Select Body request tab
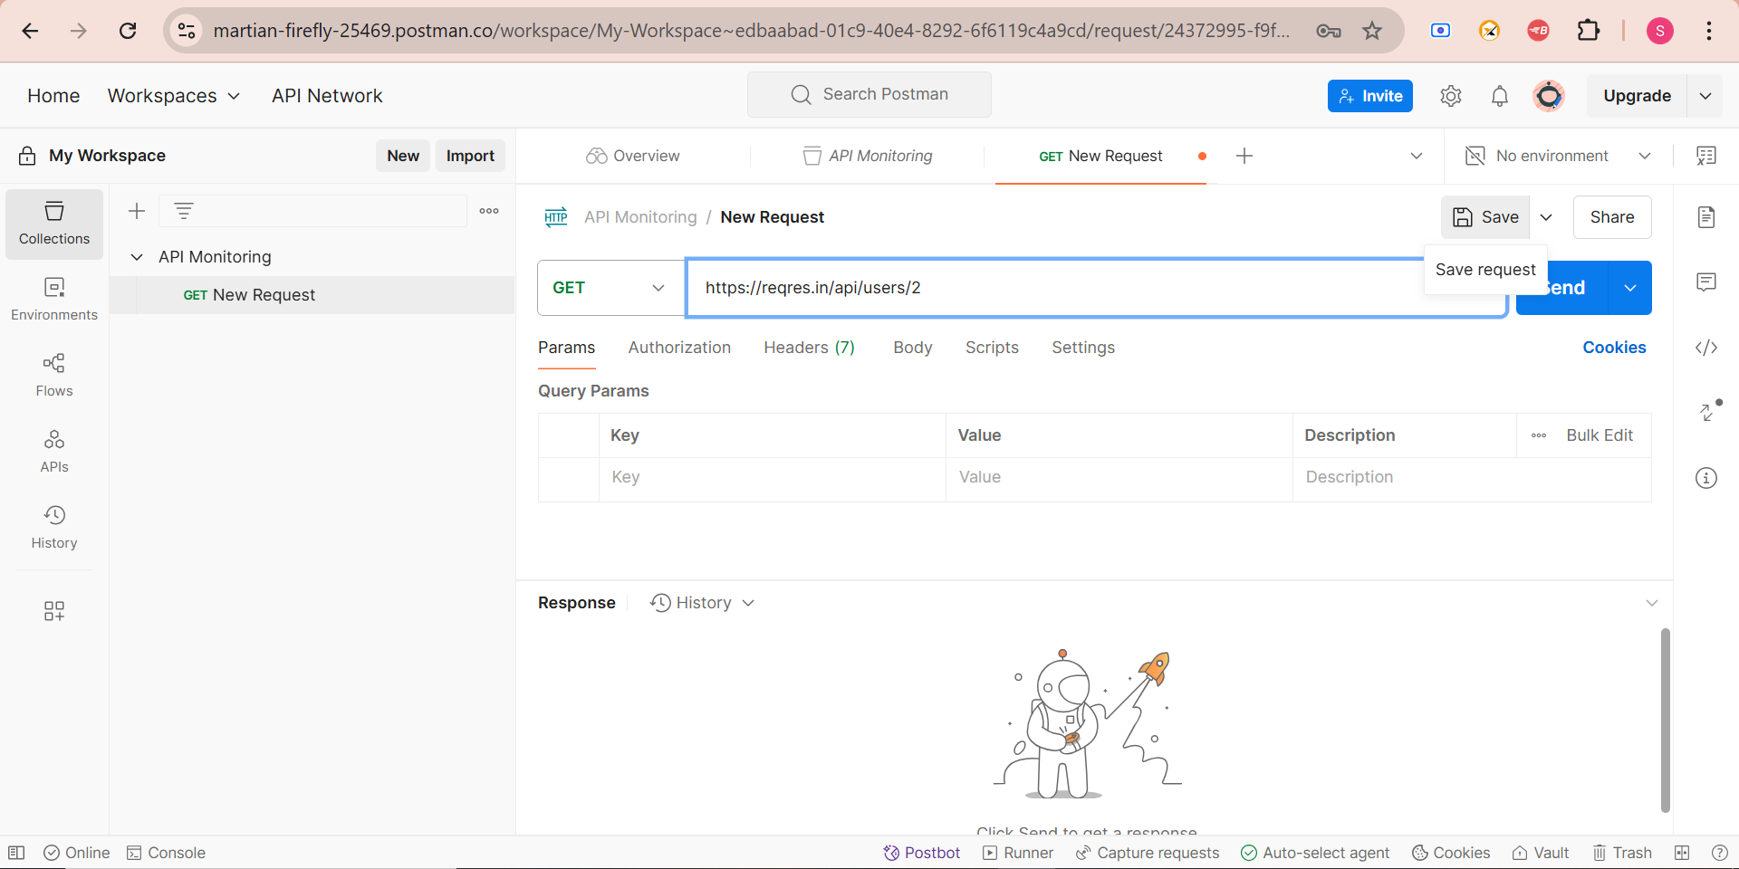The width and height of the screenshot is (1739, 869). (912, 348)
